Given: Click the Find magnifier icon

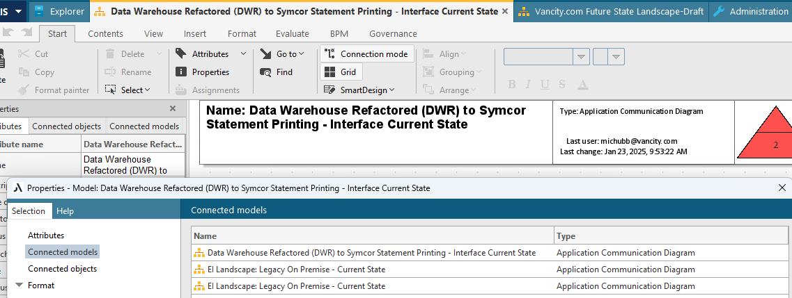Looking at the screenshot, I should (x=265, y=72).
